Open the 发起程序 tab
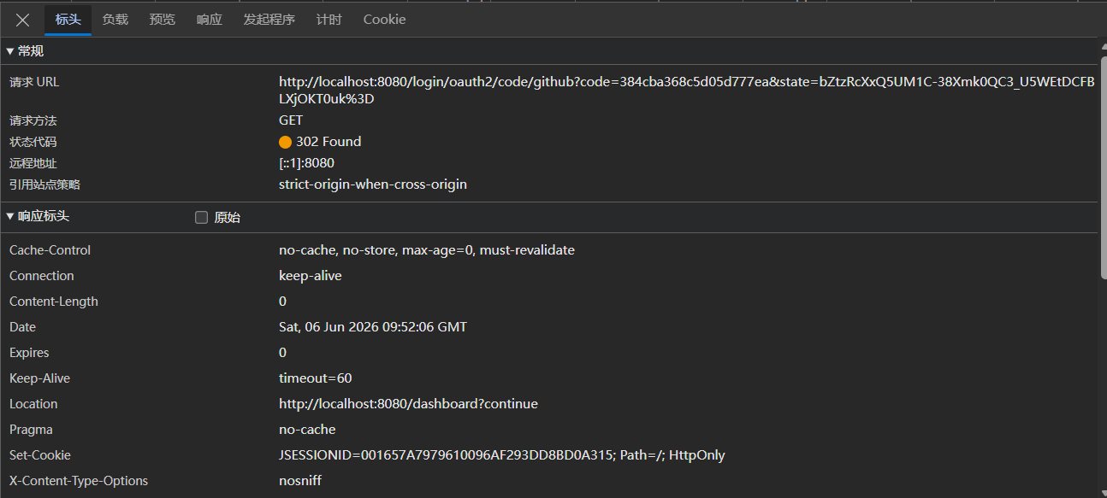The image size is (1107, 498). pyautogui.click(x=269, y=19)
